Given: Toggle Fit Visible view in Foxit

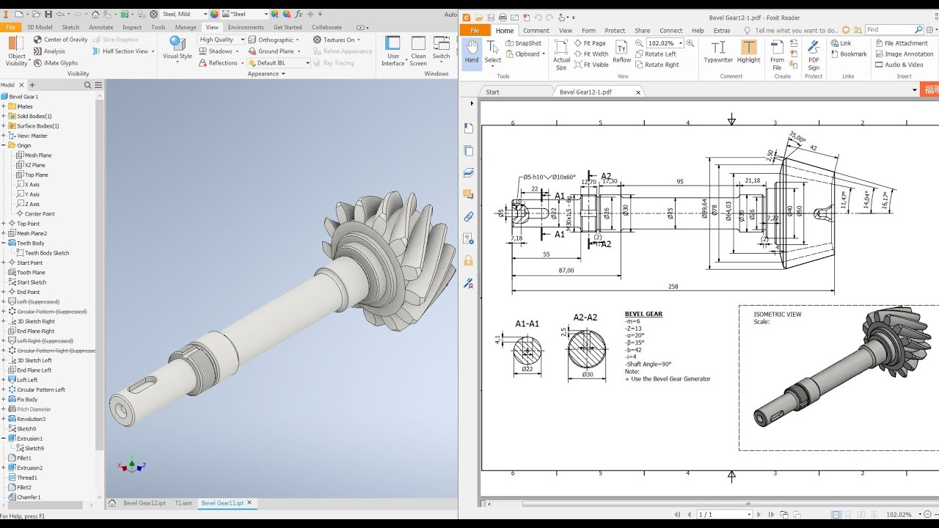Looking at the screenshot, I should 591,65.
